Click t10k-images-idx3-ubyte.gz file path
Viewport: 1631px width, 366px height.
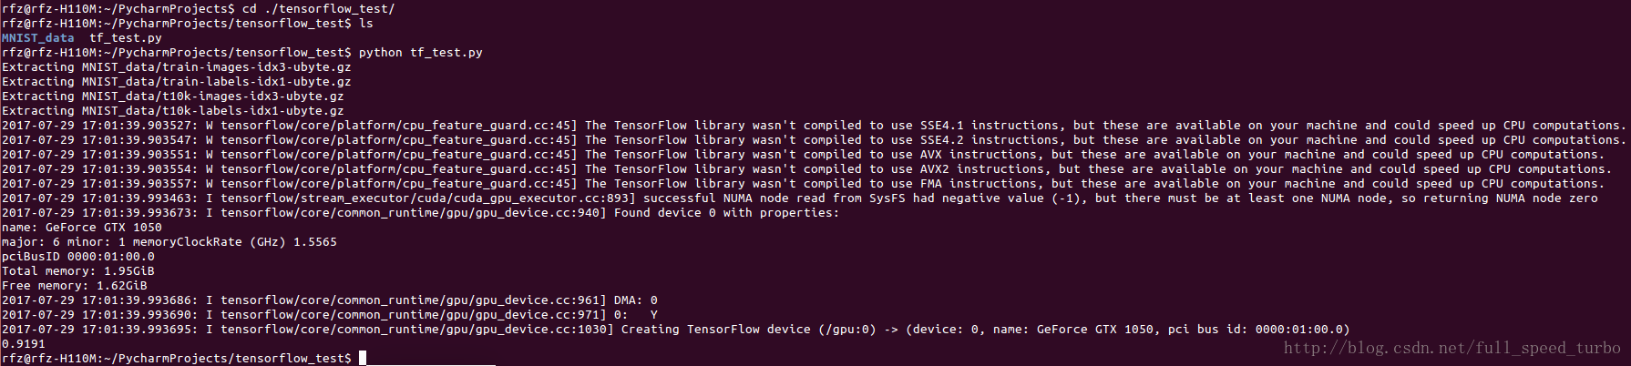pos(212,97)
